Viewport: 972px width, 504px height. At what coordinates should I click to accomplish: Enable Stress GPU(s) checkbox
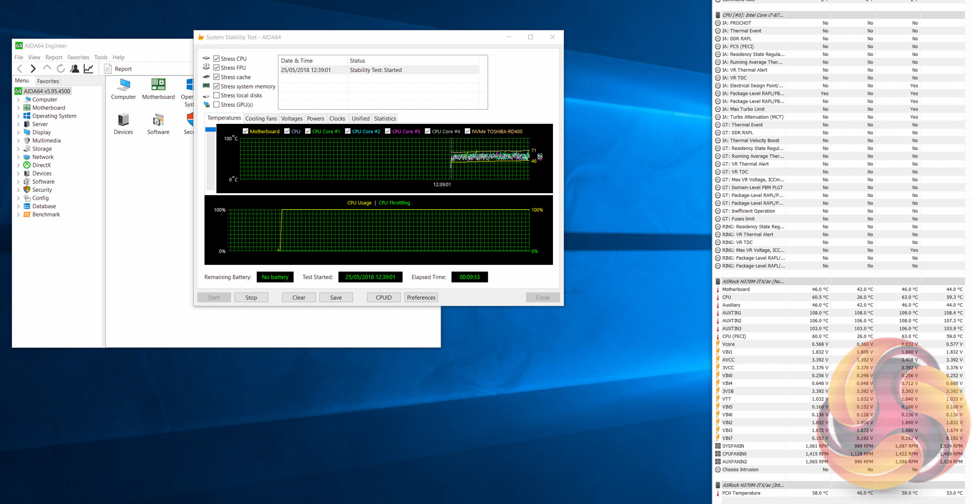pos(216,105)
